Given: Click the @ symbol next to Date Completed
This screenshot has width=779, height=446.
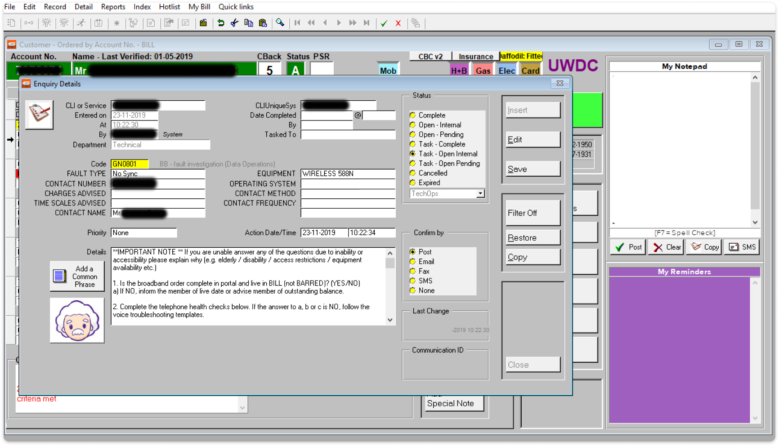Looking at the screenshot, I should point(358,116).
